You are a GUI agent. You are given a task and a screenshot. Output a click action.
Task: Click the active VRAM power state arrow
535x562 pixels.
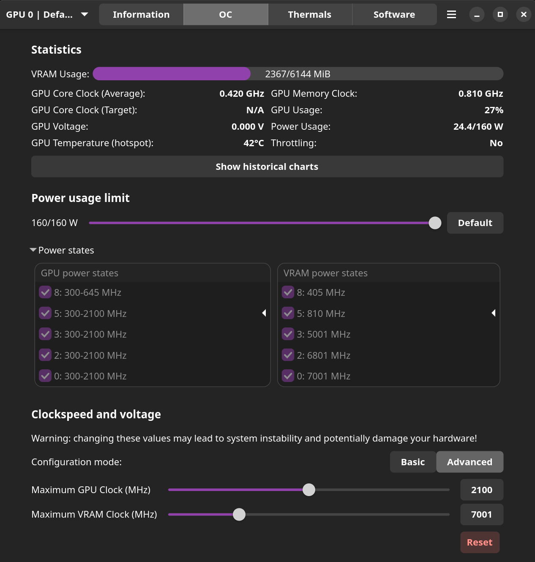[x=493, y=313]
